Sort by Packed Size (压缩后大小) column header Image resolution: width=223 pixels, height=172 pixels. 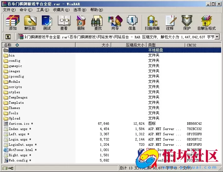tap(129, 45)
